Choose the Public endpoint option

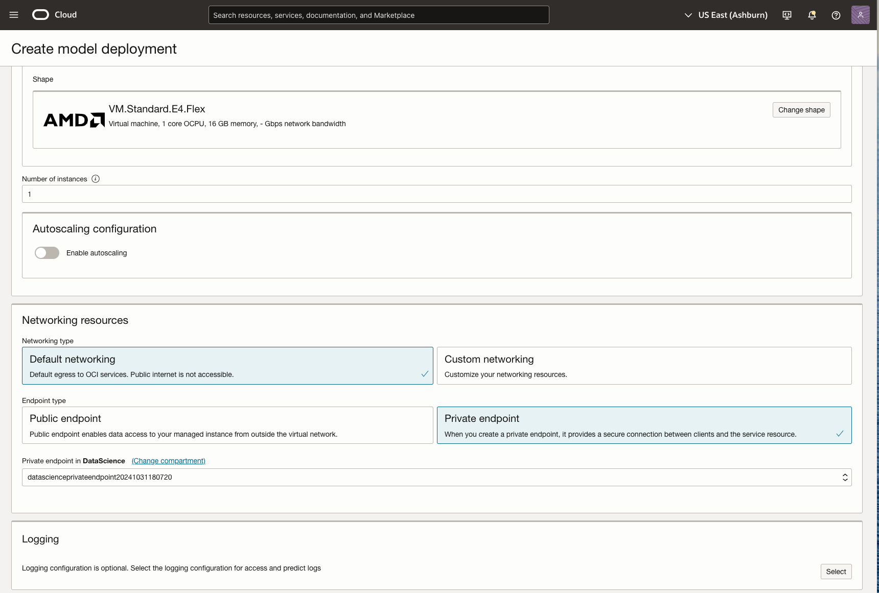pyautogui.click(x=227, y=425)
